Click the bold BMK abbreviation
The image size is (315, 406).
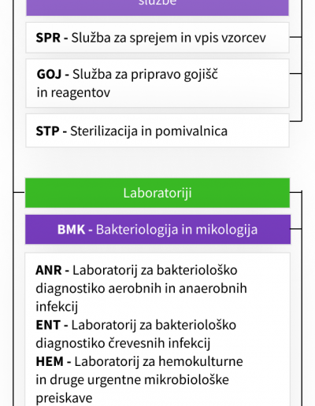point(71,230)
